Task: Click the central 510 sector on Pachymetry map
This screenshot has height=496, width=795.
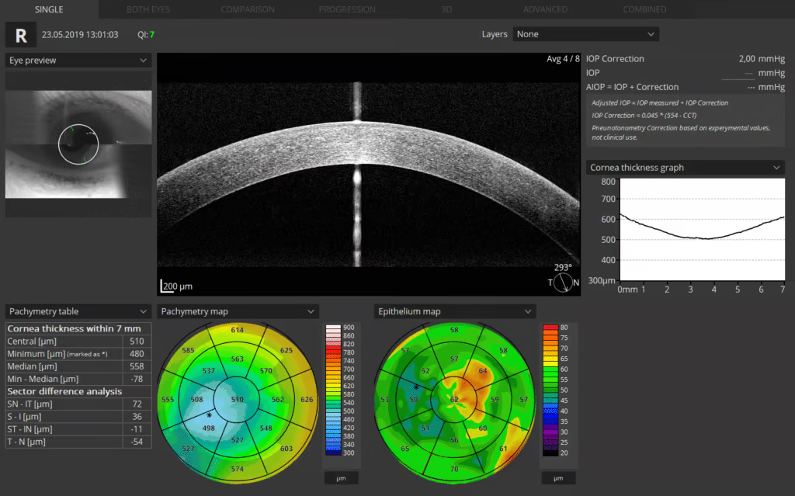Action: click(x=237, y=400)
